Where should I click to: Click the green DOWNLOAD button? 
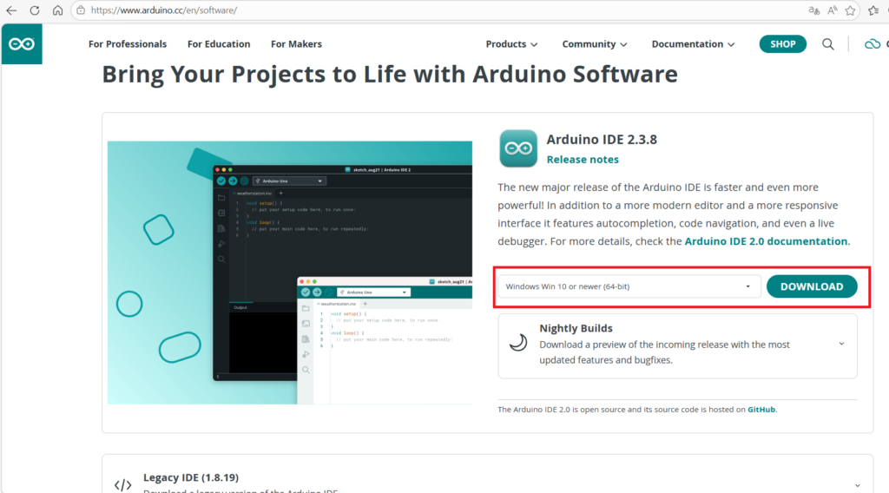click(811, 286)
